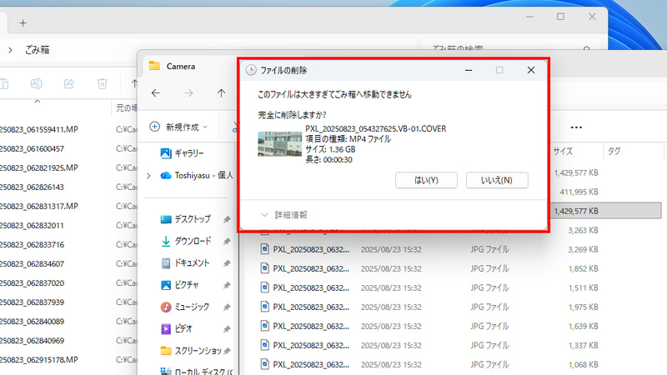The width and height of the screenshot is (667, 375).
Task: Click the pin icon beside ダウンロード
Action: [227, 242]
